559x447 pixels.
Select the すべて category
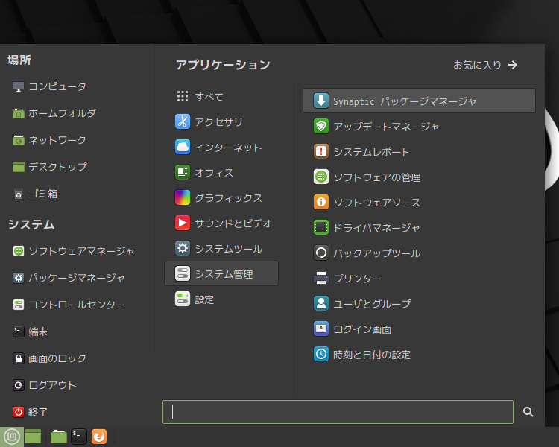click(x=221, y=96)
